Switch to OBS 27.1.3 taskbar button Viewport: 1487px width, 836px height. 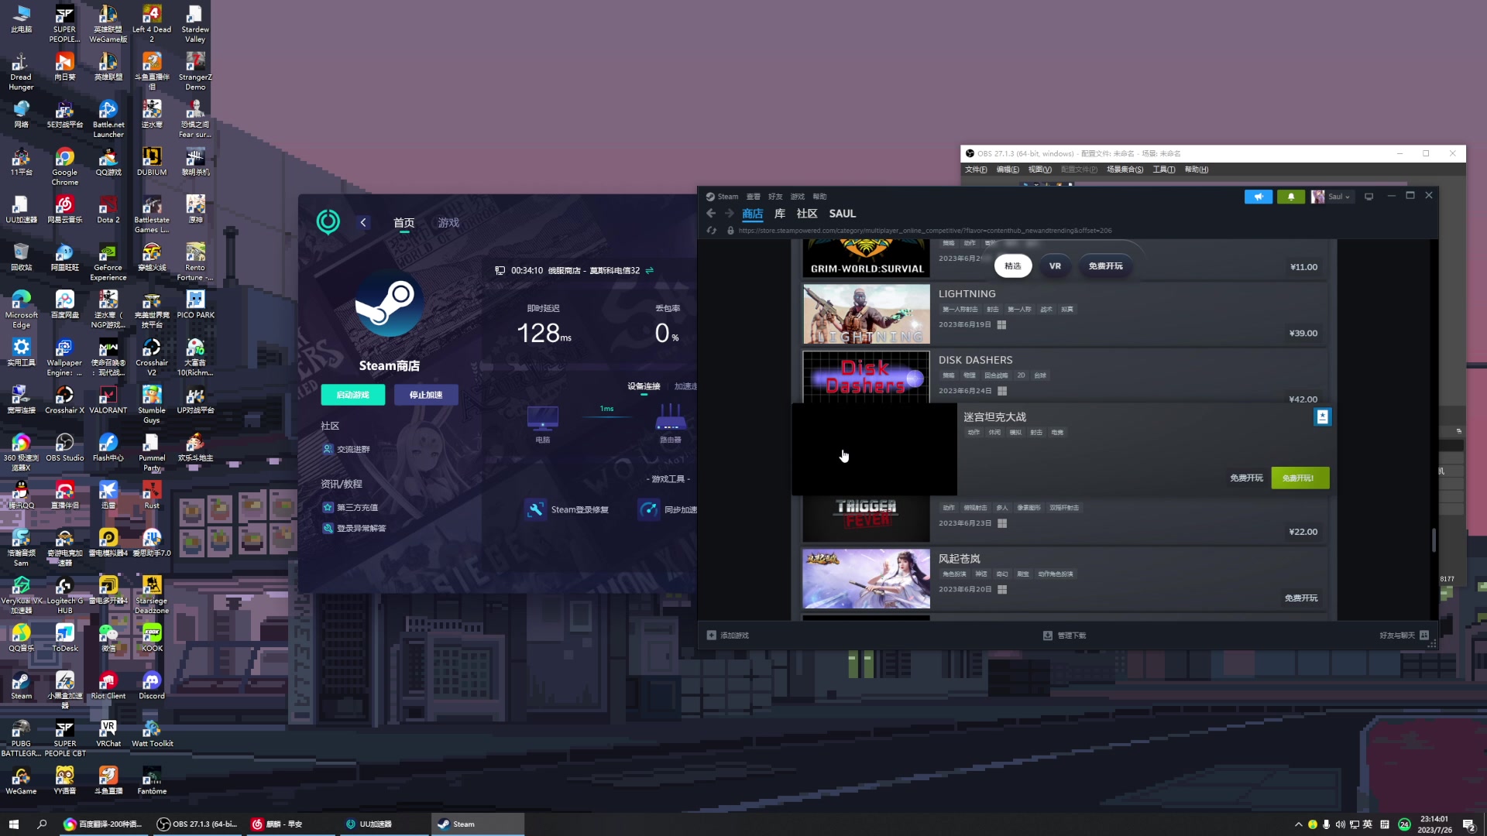[197, 824]
